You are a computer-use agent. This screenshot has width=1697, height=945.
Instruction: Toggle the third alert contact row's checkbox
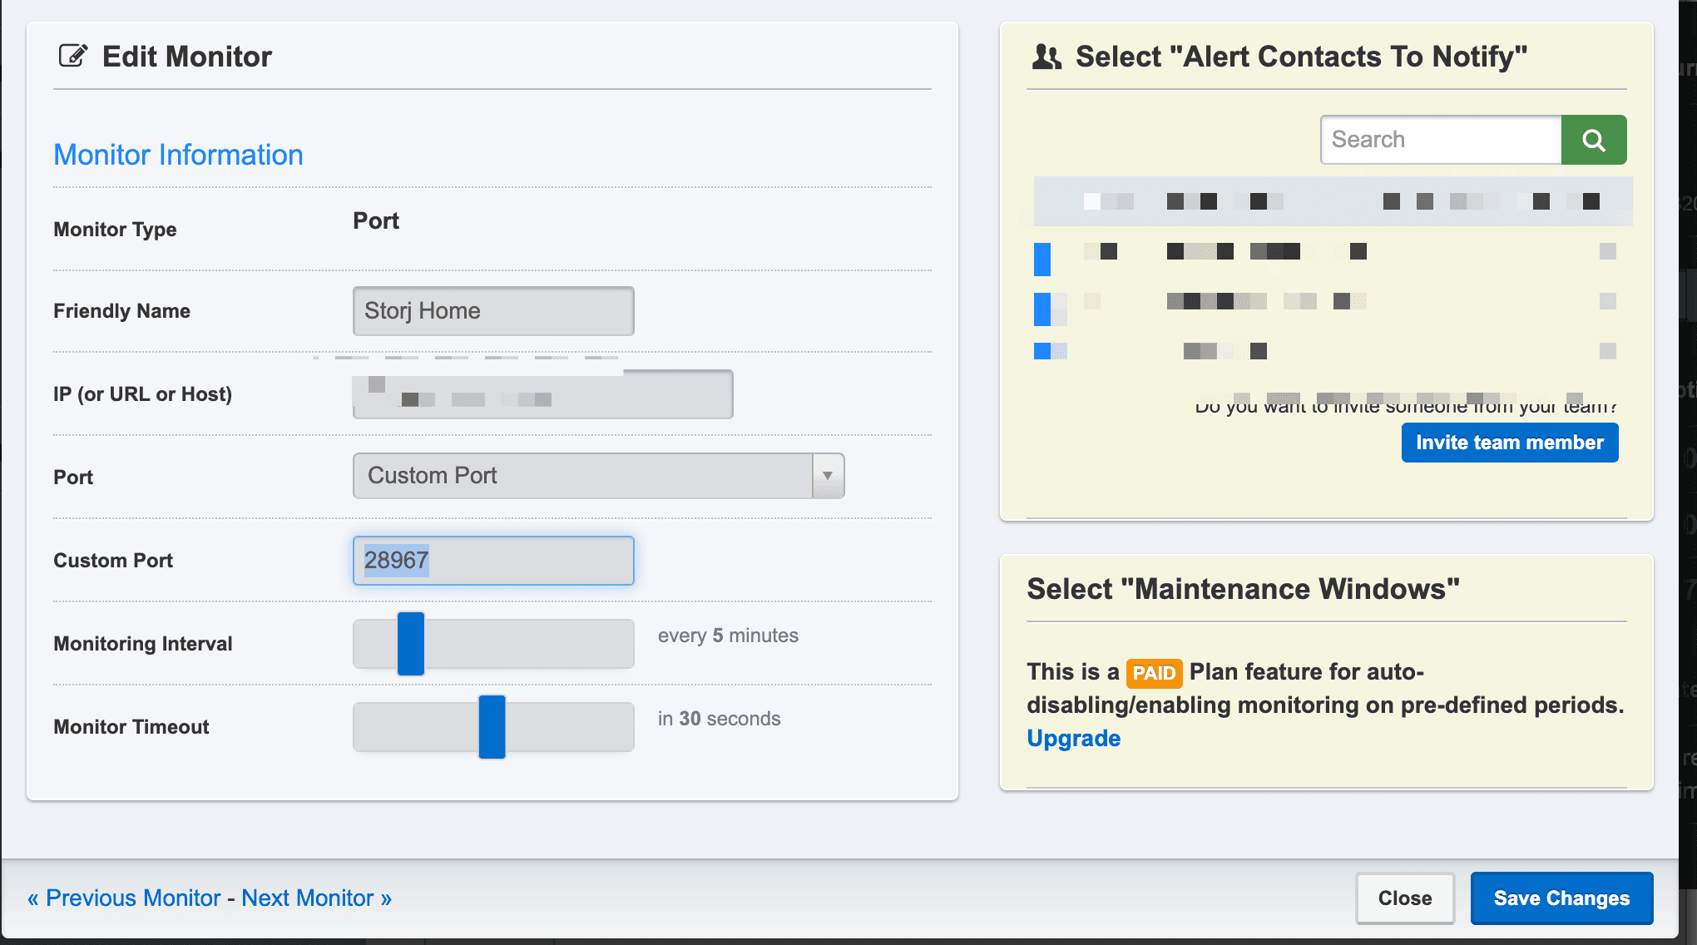[x=1042, y=351]
